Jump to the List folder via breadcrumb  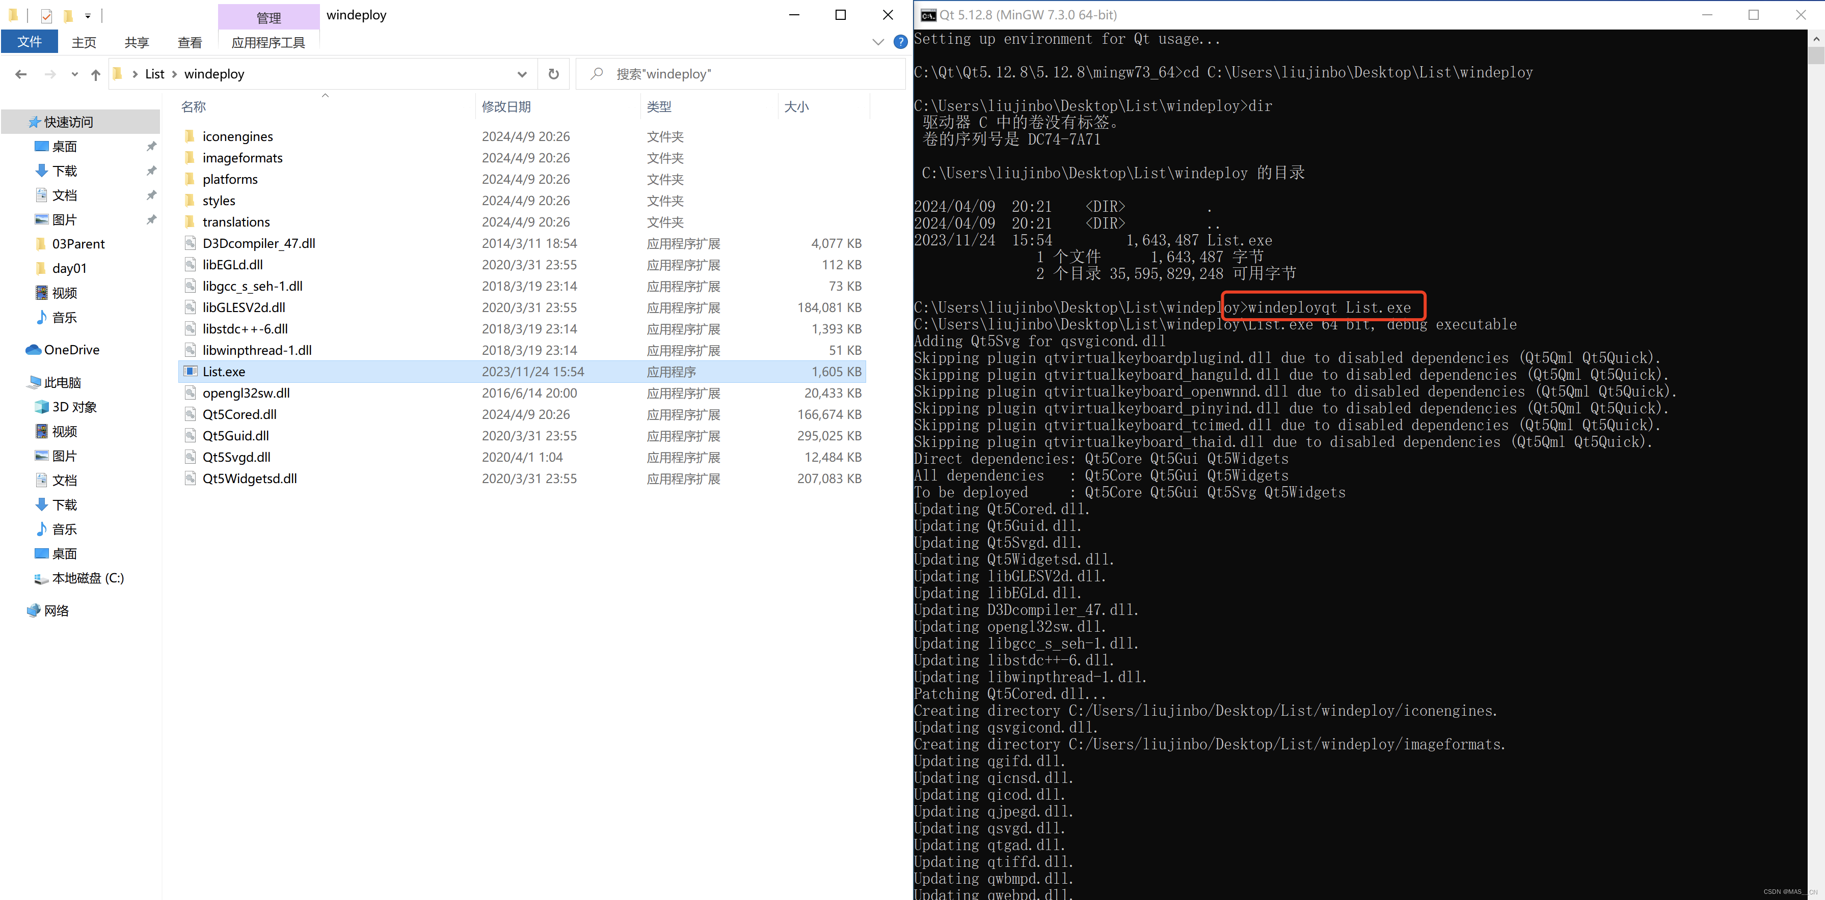(x=154, y=74)
